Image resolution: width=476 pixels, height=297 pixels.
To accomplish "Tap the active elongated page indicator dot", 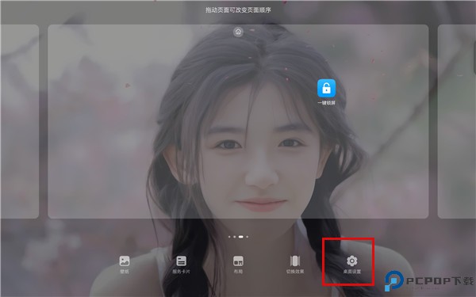I will coord(240,237).
